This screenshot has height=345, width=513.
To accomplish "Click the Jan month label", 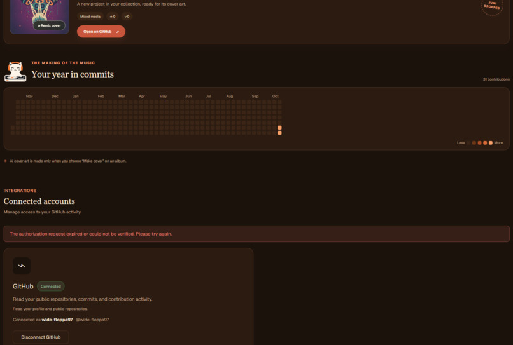I will pos(75,97).
